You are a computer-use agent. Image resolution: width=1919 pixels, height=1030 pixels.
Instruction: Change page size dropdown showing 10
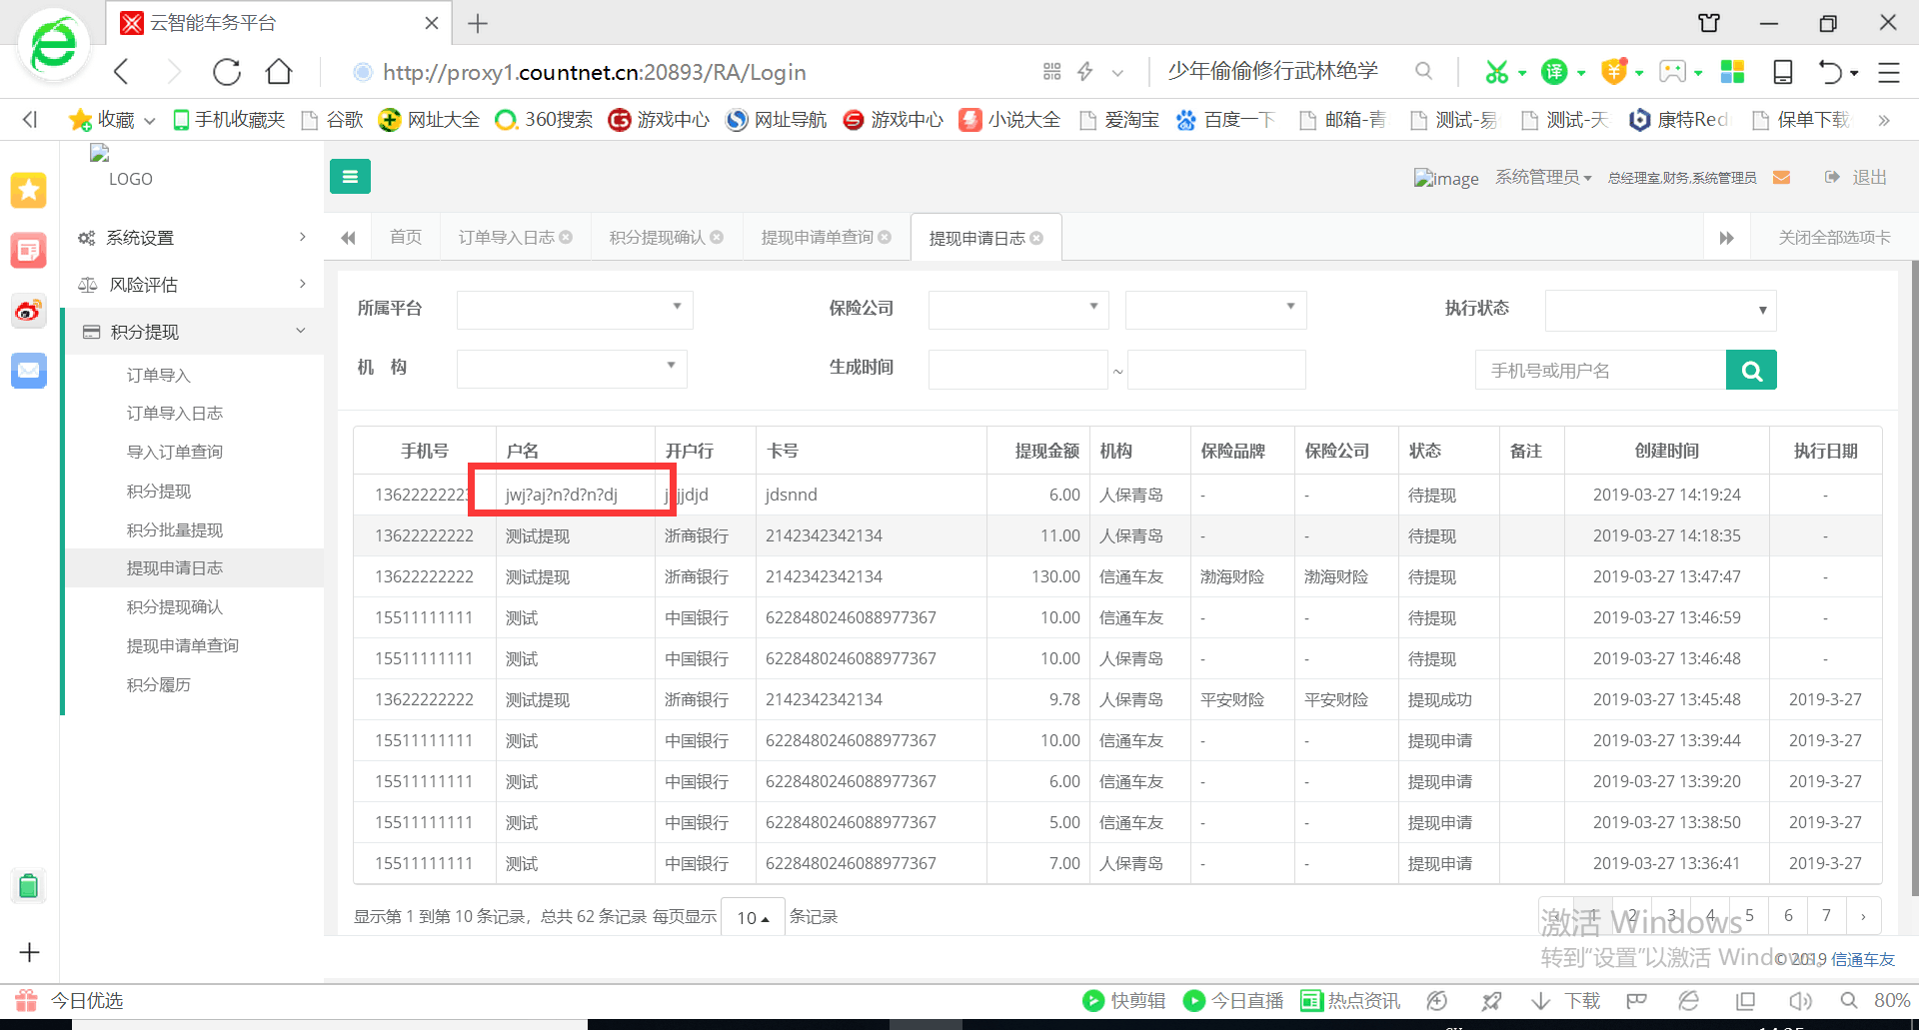(752, 917)
